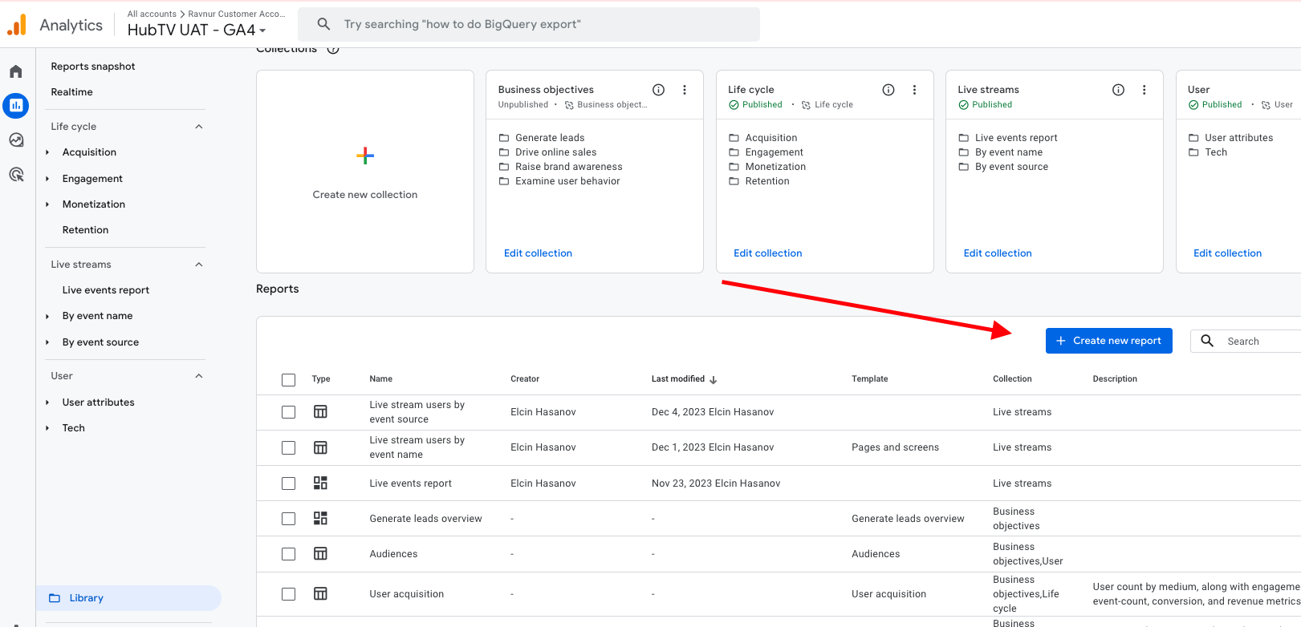Show Live streams collection info icon
Viewport: 1301px width, 627px height.
tap(1118, 90)
